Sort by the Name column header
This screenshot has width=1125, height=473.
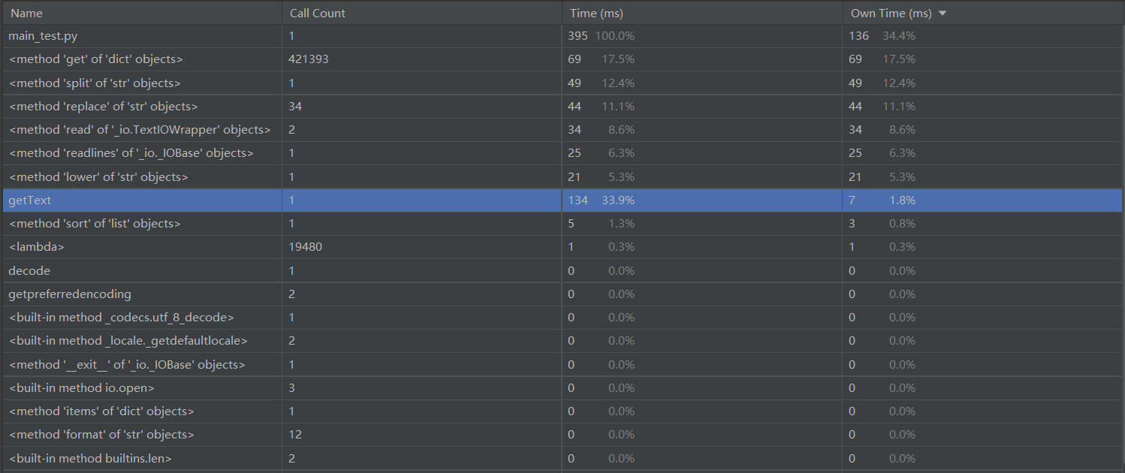tap(27, 14)
